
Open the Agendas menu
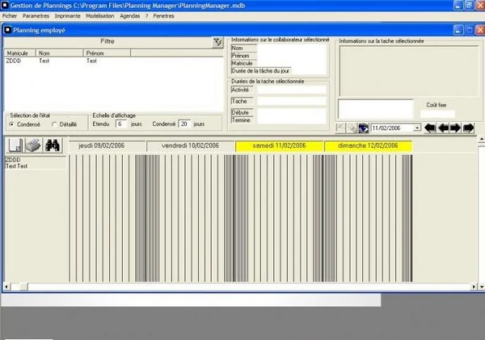(x=129, y=16)
